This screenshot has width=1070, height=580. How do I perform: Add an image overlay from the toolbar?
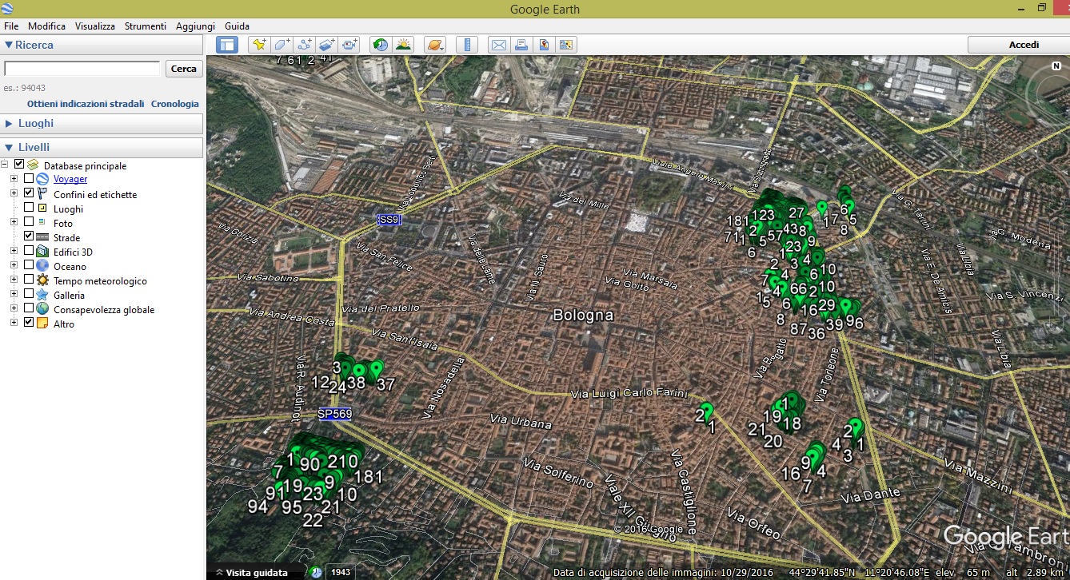[x=326, y=45]
